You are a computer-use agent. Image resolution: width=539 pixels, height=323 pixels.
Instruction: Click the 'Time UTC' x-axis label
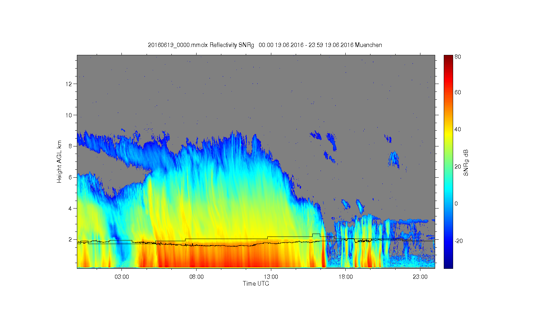(256, 284)
